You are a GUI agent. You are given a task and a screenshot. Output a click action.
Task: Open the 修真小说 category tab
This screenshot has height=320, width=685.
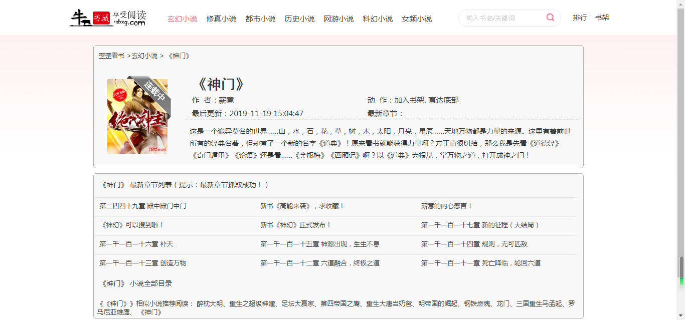click(x=221, y=19)
